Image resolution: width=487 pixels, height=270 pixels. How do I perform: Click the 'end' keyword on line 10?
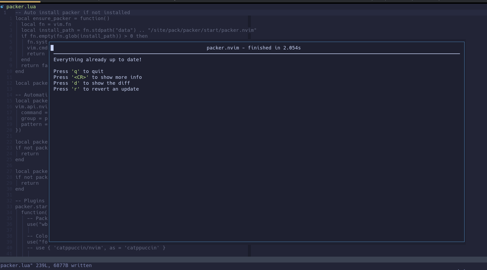pos(19,71)
